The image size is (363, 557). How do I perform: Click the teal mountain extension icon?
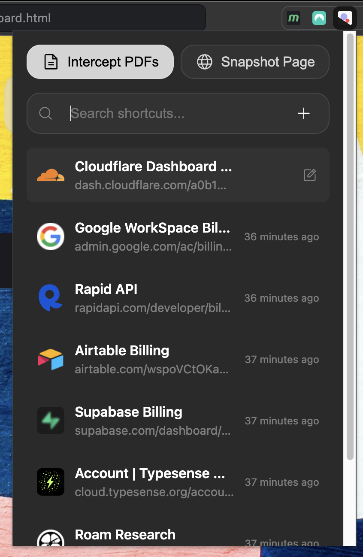tap(319, 18)
